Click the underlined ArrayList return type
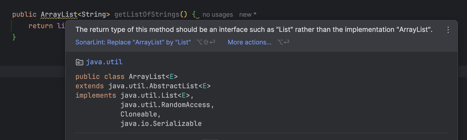This screenshot has height=140, width=467. pos(59,15)
